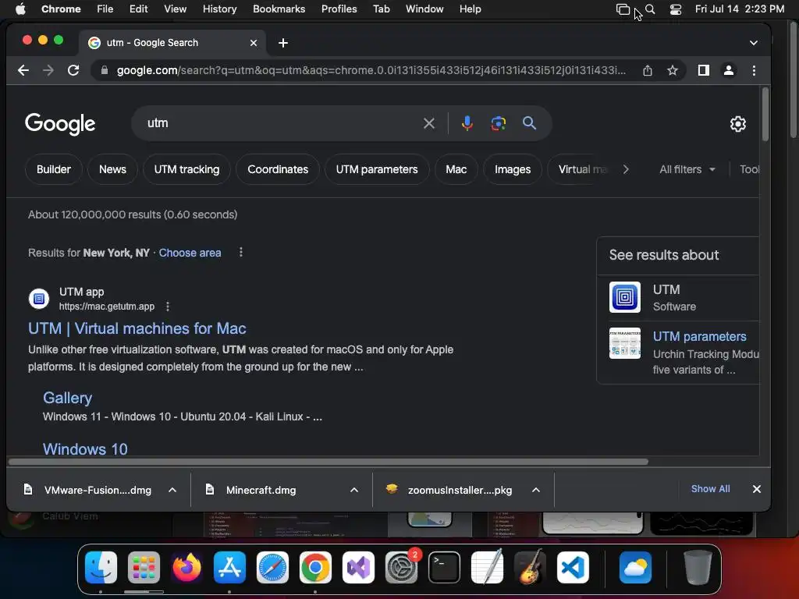Expand options for Minecraft.dmg download

(x=354, y=490)
